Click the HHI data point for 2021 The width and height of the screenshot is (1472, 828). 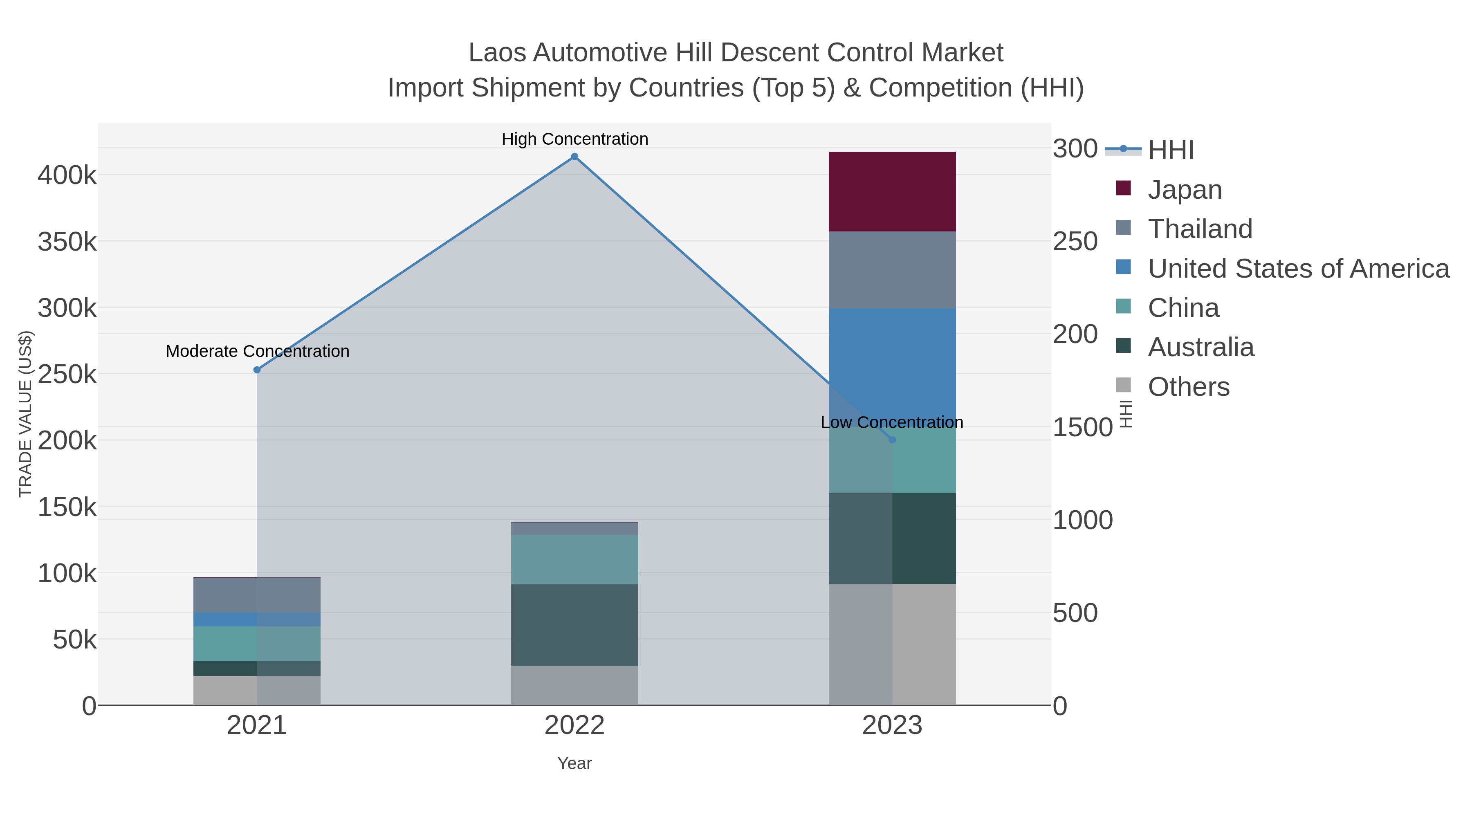pos(257,370)
